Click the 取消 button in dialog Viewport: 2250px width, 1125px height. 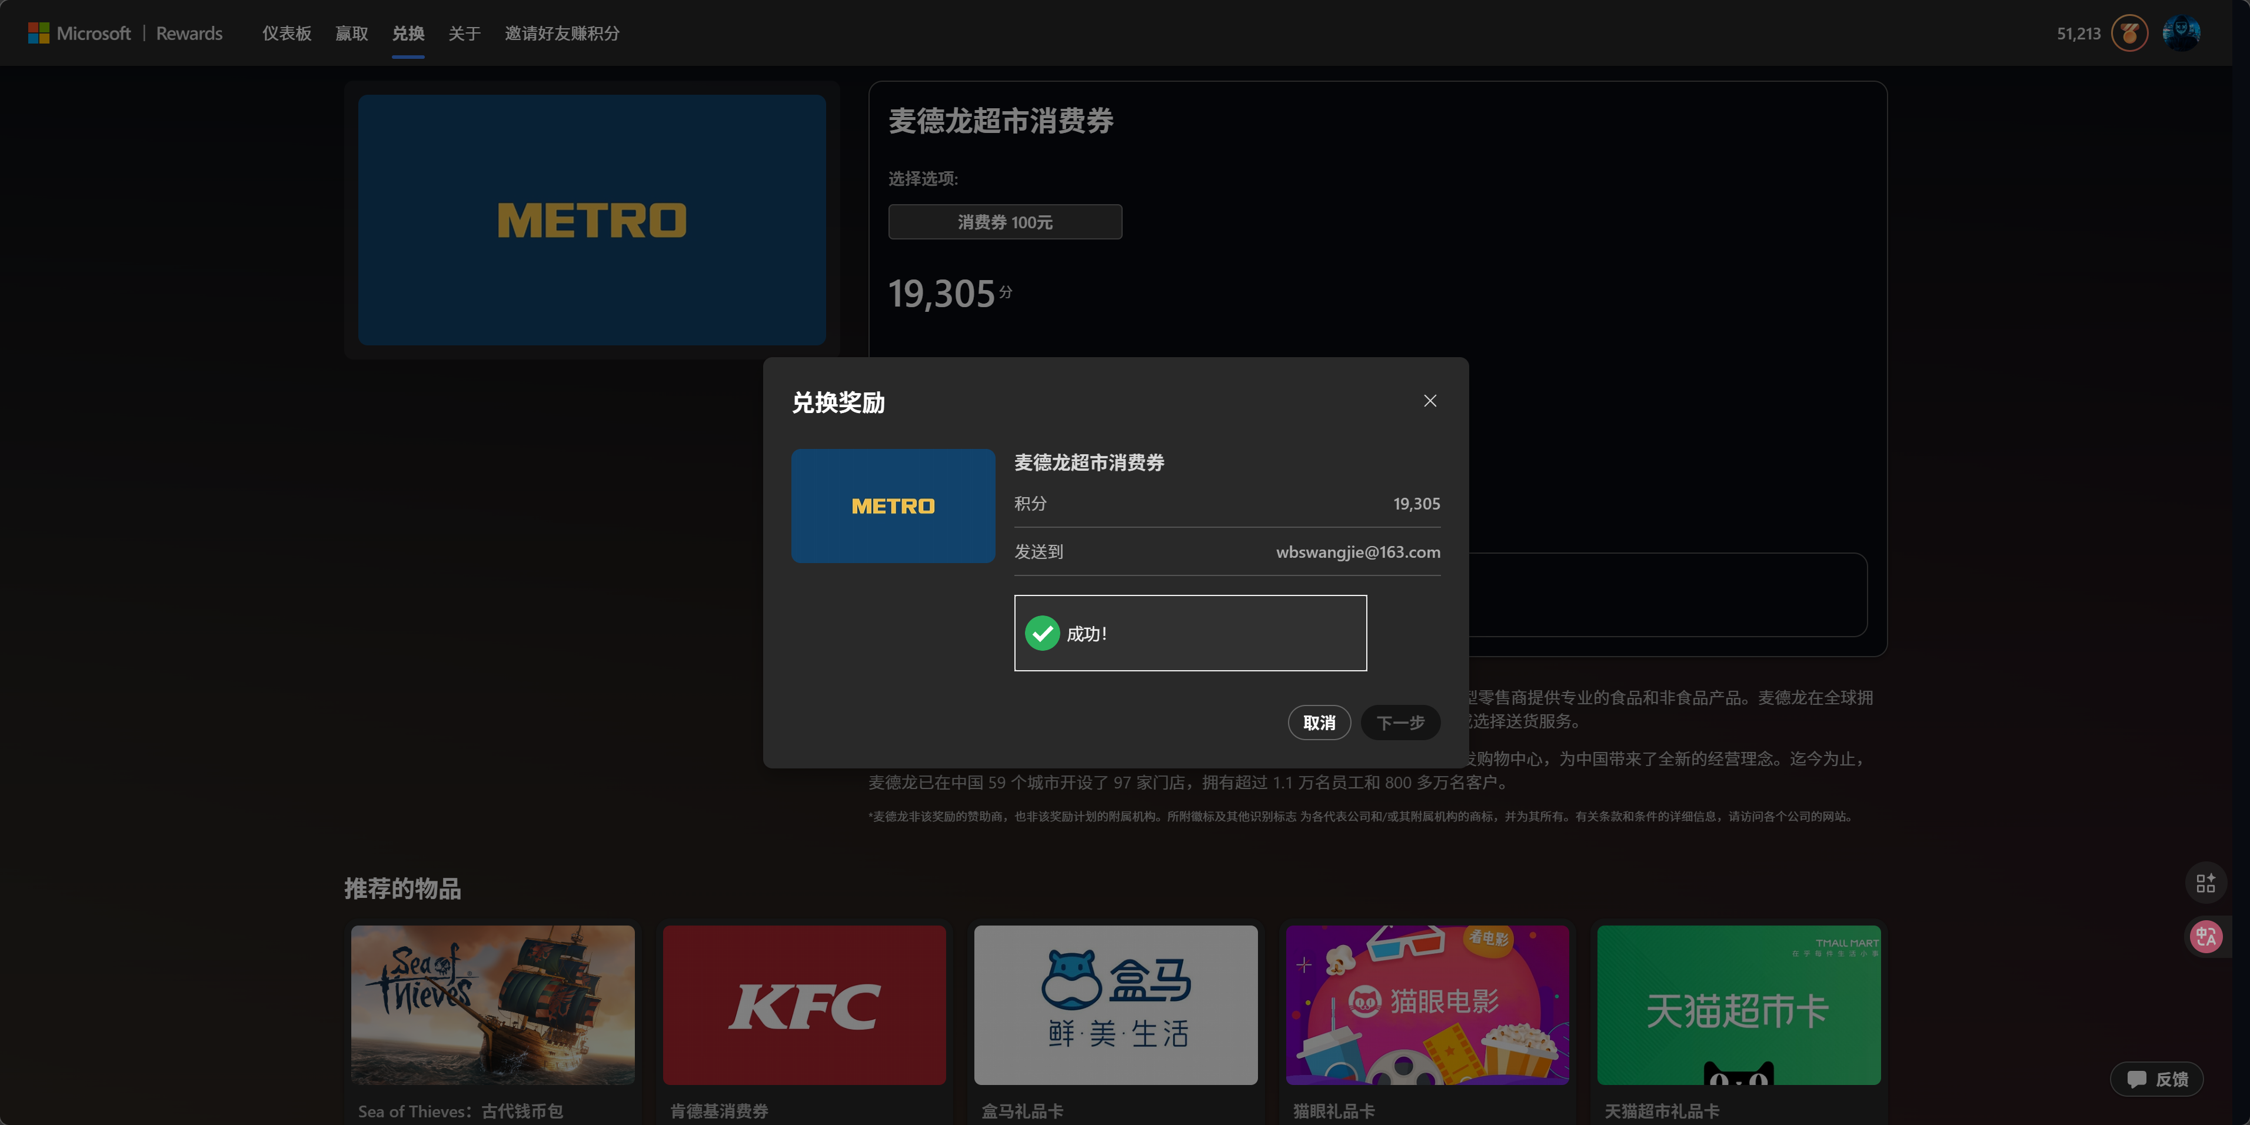point(1319,723)
